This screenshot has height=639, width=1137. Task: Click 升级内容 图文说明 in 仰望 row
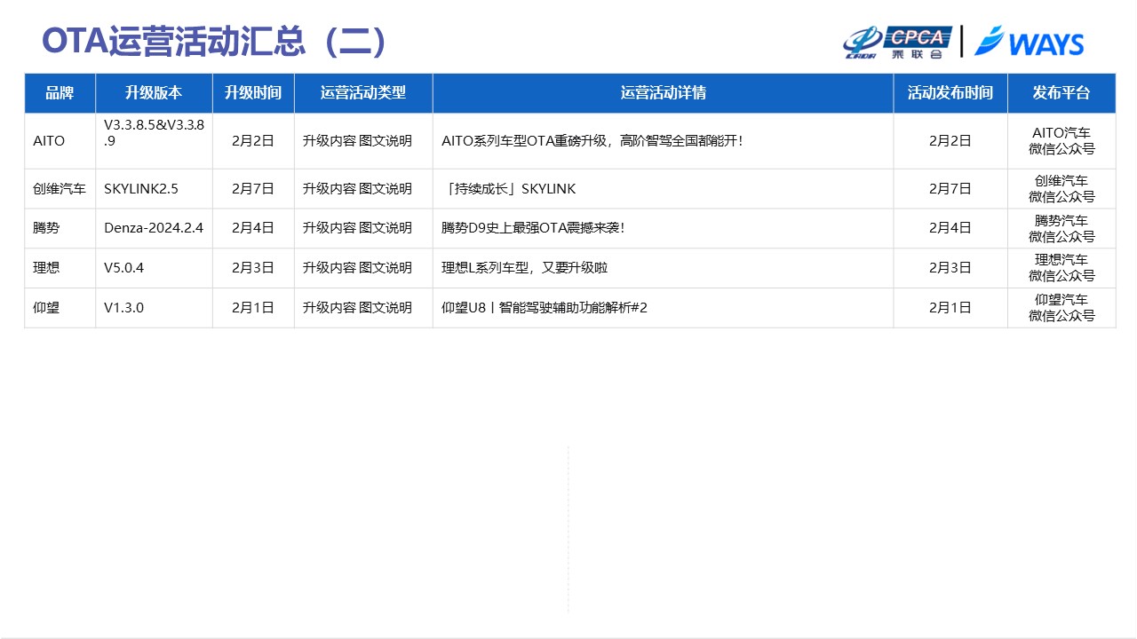pyautogui.click(x=357, y=308)
